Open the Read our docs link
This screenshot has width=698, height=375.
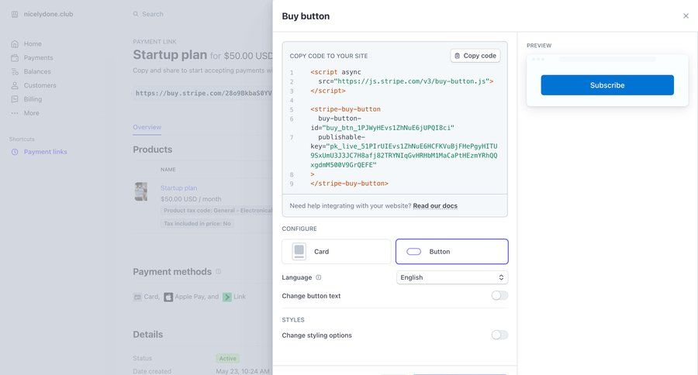tap(435, 205)
